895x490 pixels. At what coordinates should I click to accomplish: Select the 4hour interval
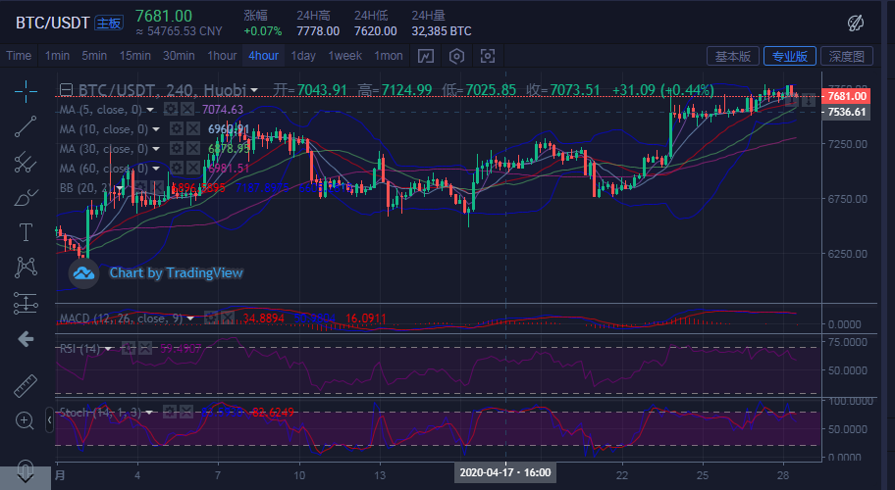(263, 56)
